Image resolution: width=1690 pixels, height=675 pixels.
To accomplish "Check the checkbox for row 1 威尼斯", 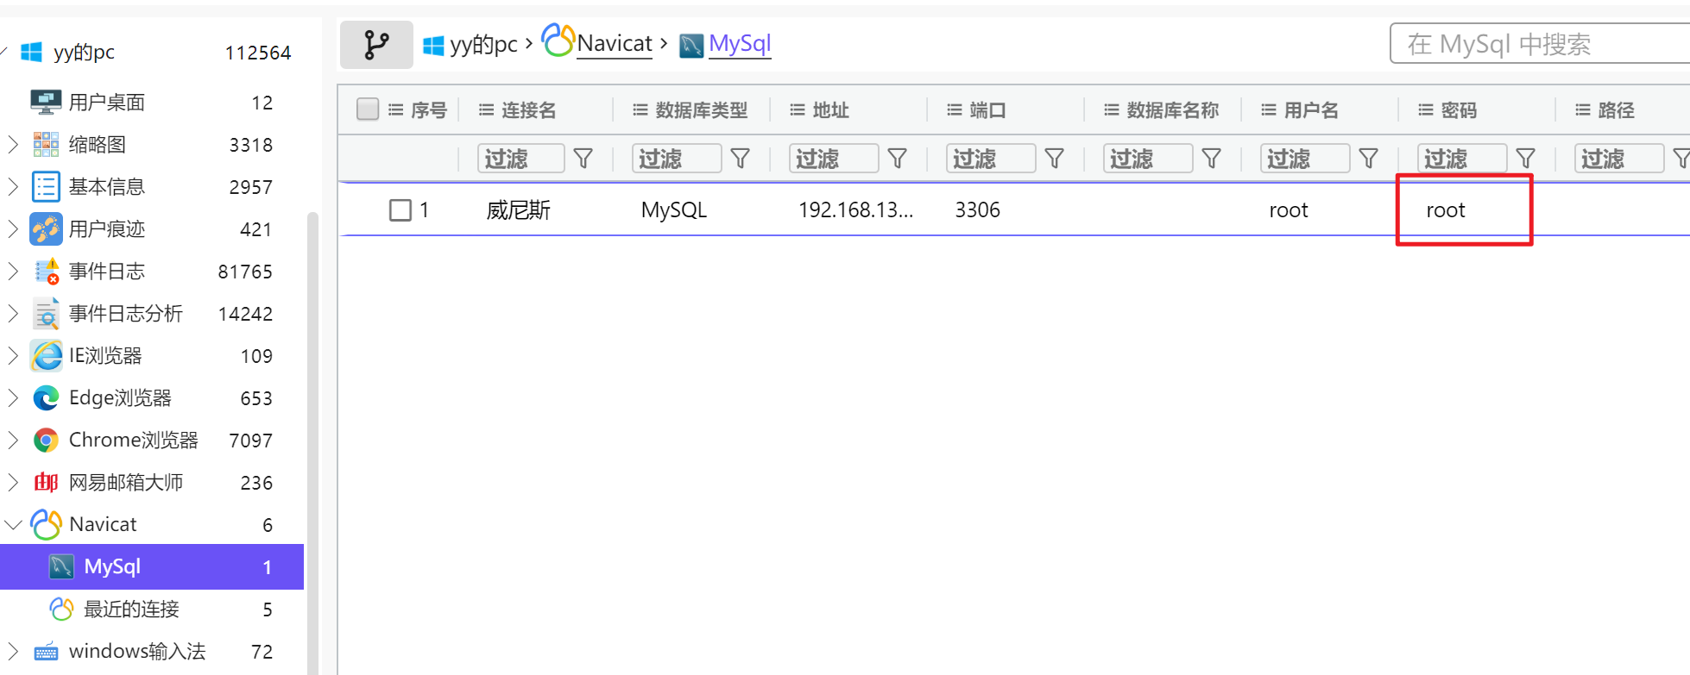I will (x=400, y=210).
